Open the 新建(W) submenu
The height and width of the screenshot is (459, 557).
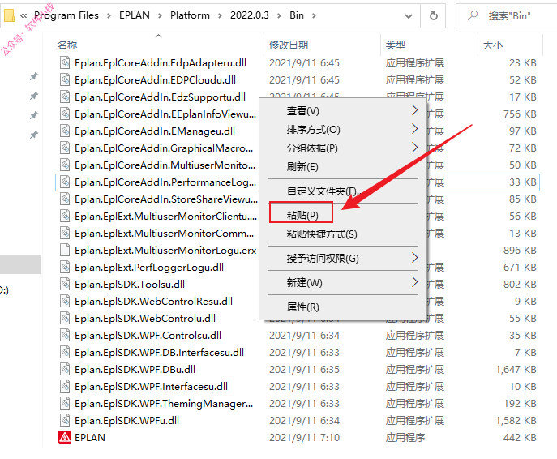click(343, 283)
